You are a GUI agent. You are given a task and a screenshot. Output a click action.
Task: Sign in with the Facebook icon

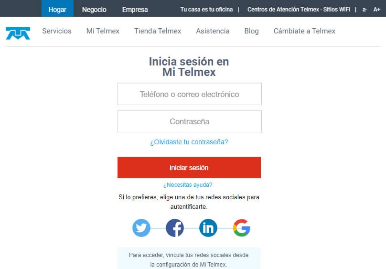(175, 228)
